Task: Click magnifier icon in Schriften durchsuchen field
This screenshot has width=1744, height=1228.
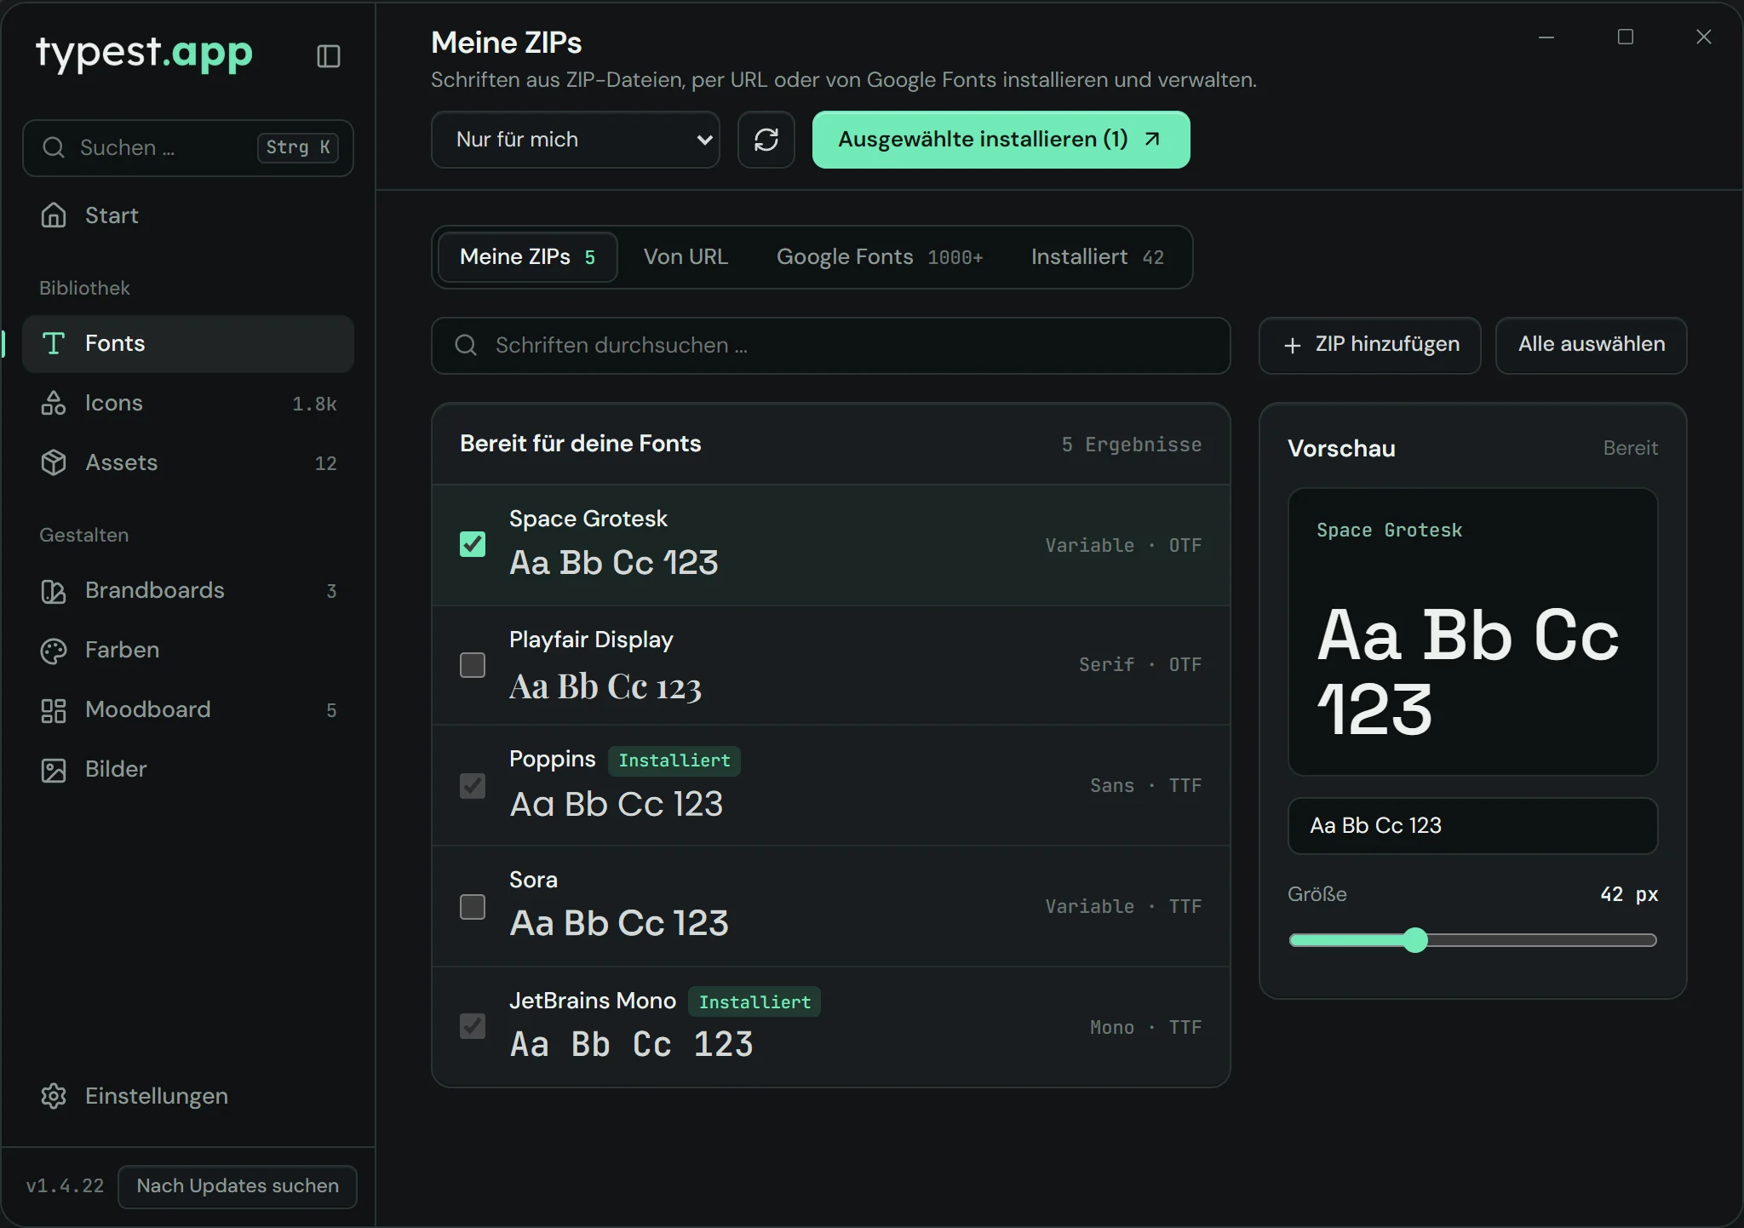Action: 466,345
